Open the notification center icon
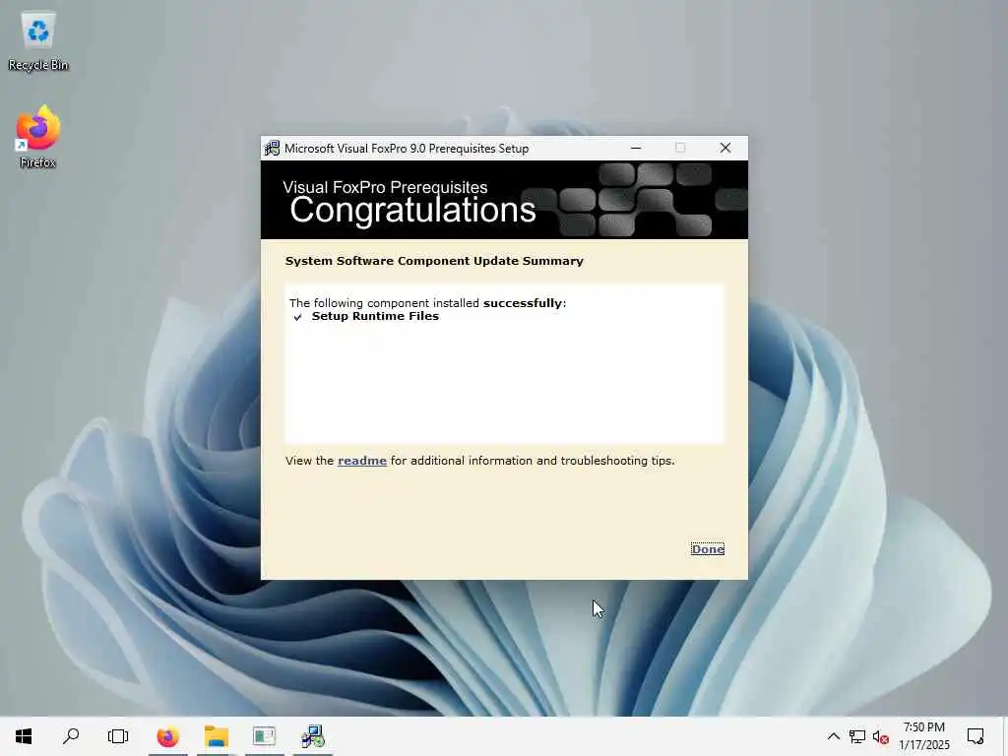Image resolution: width=1008 pixels, height=756 pixels. click(x=976, y=736)
